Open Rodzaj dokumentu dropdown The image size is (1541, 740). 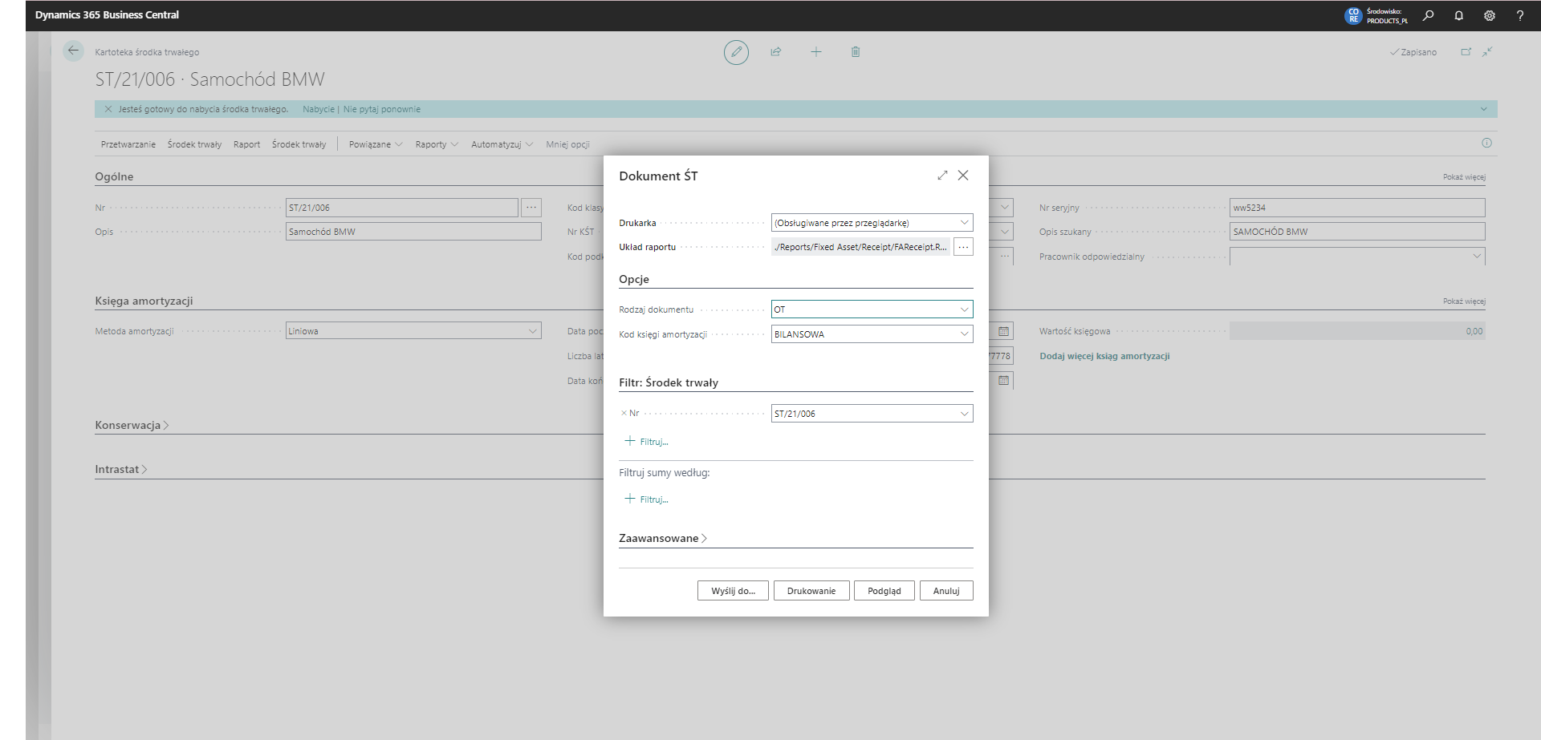pyautogui.click(x=964, y=309)
